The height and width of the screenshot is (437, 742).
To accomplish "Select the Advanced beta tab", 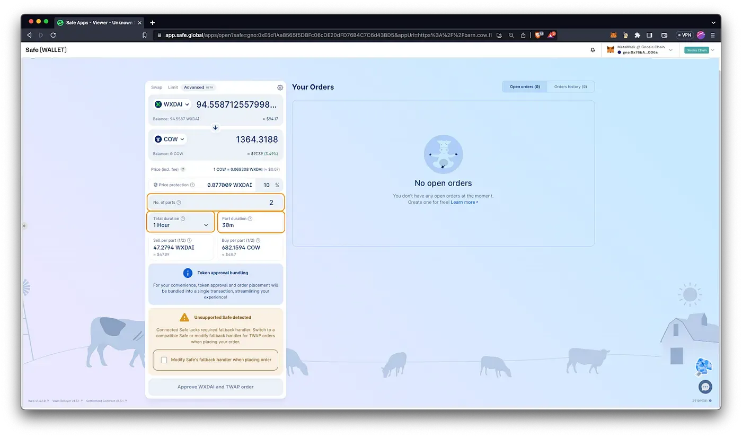I will coord(198,88).
